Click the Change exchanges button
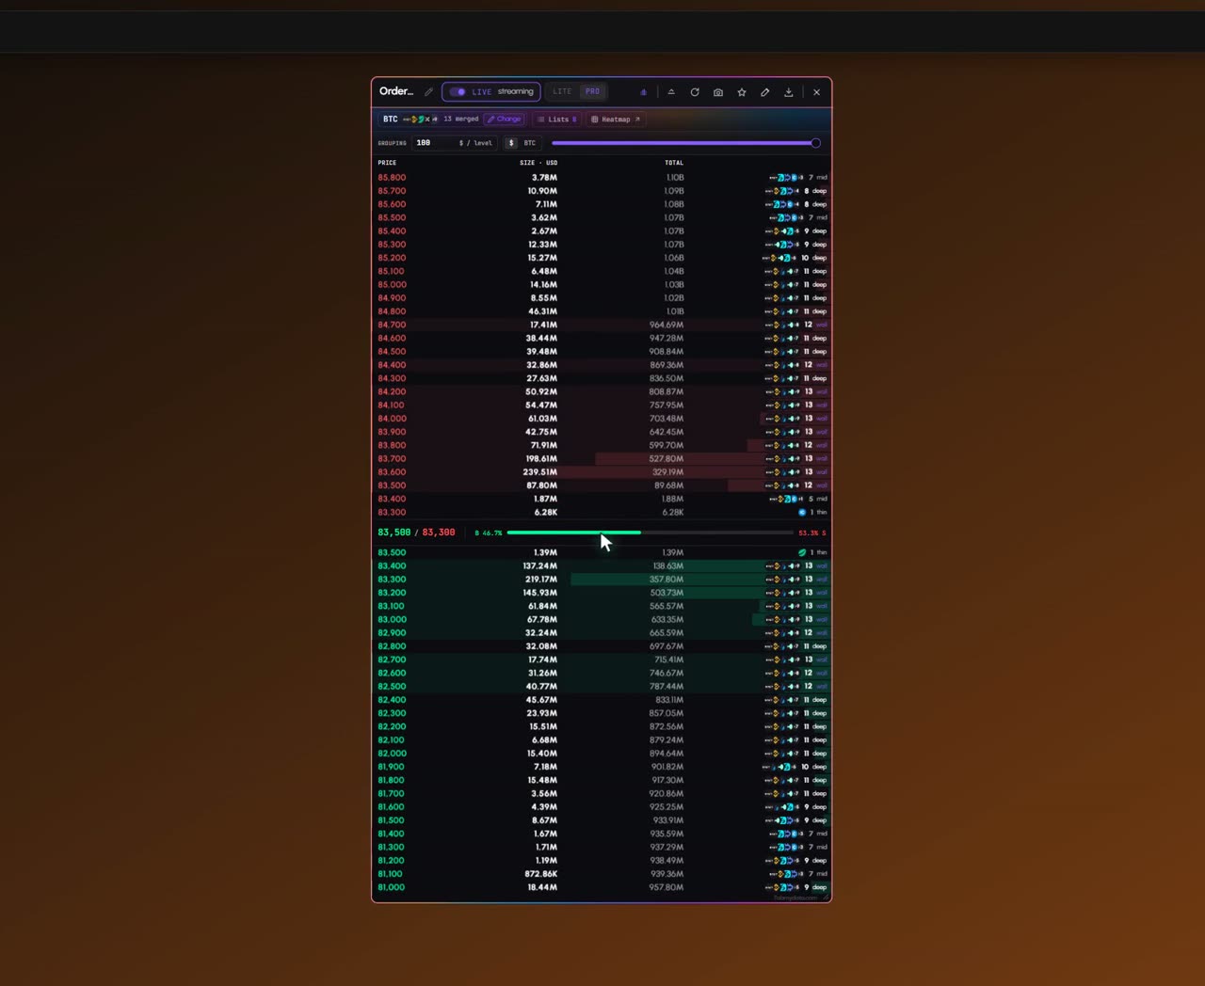 tap(505, 119)
